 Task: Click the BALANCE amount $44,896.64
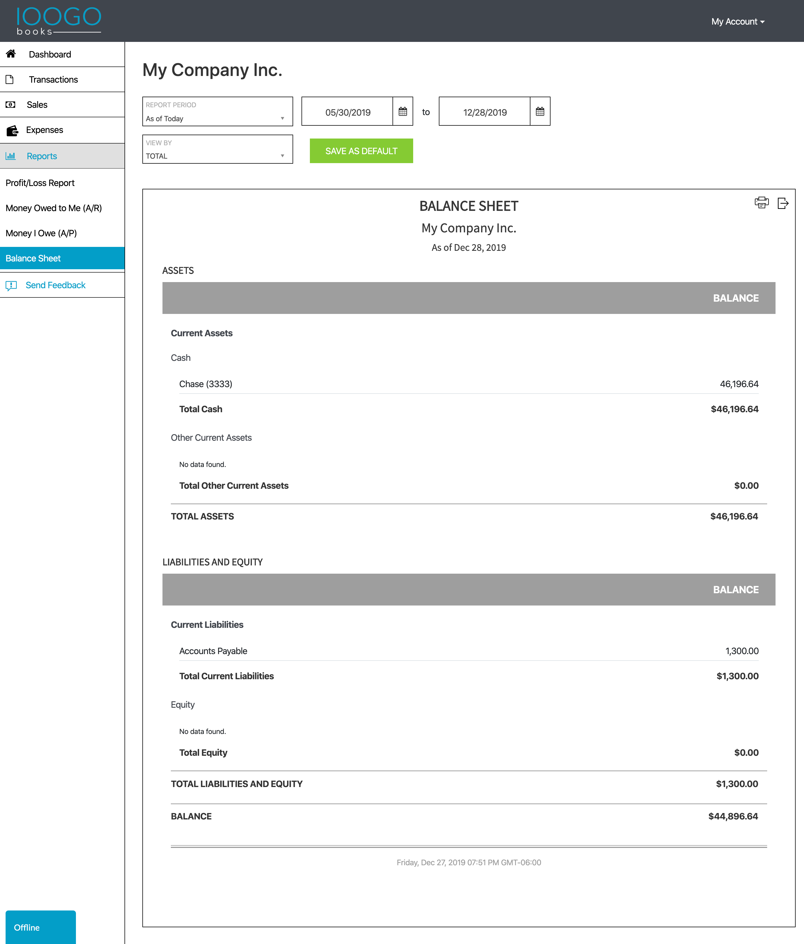coord(733,816)
